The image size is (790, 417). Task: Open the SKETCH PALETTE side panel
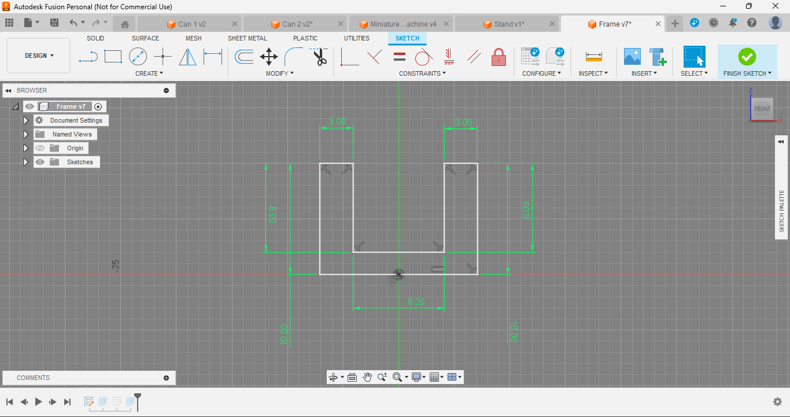pos(782,211)
